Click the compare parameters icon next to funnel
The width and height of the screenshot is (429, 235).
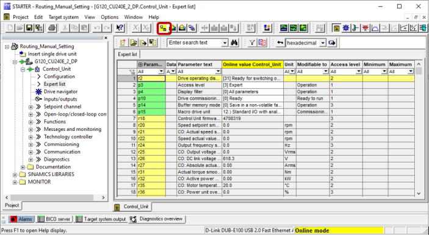(262, 43)
